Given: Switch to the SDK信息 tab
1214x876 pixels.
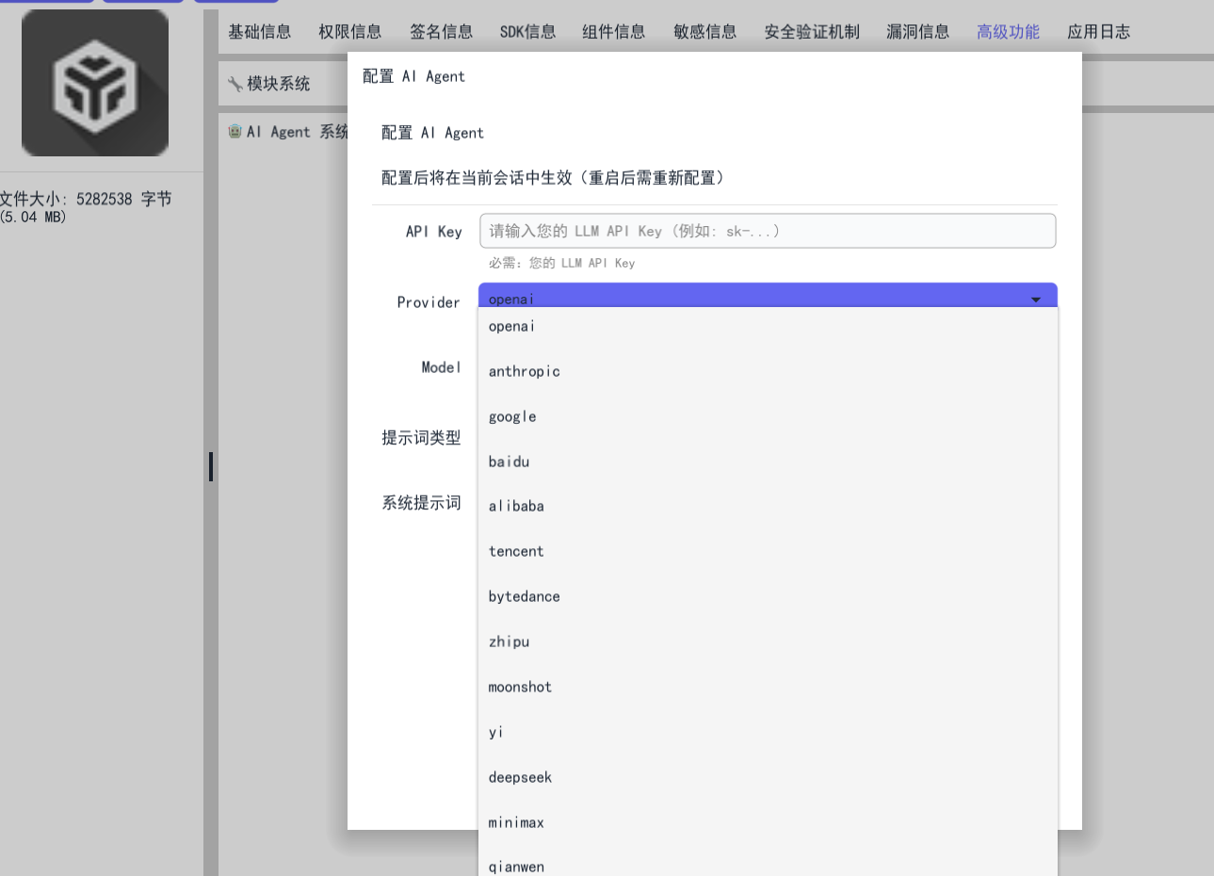Looking at the screenshot, I should click(527, 32).
